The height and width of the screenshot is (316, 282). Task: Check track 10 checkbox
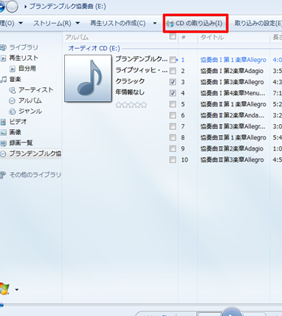[173, 159]
